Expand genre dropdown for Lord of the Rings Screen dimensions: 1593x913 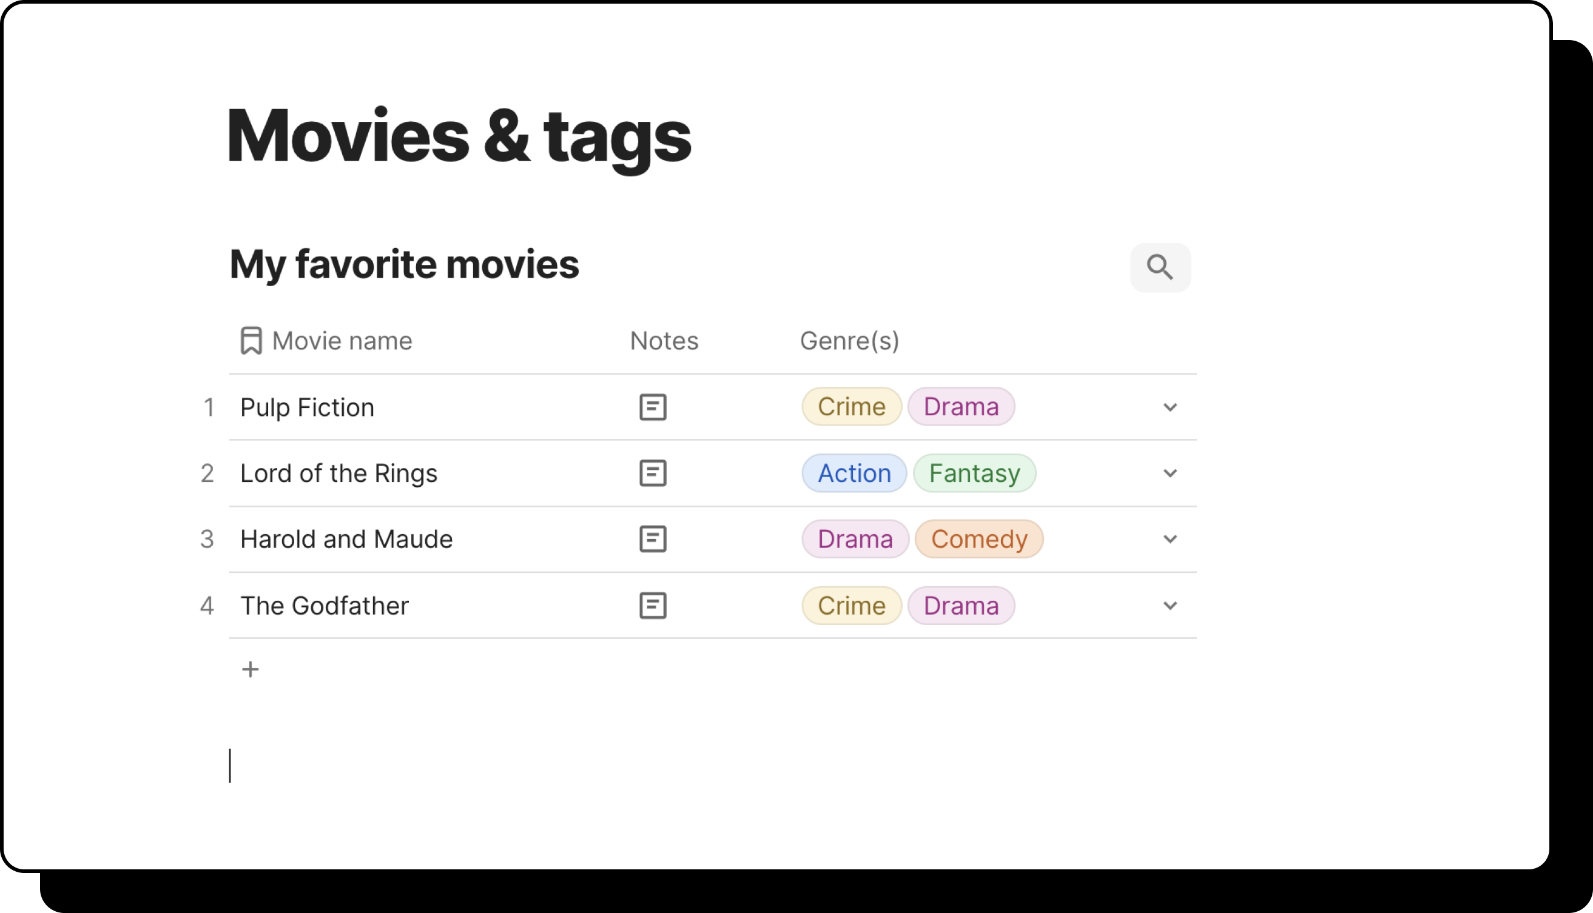point(1170,473)
